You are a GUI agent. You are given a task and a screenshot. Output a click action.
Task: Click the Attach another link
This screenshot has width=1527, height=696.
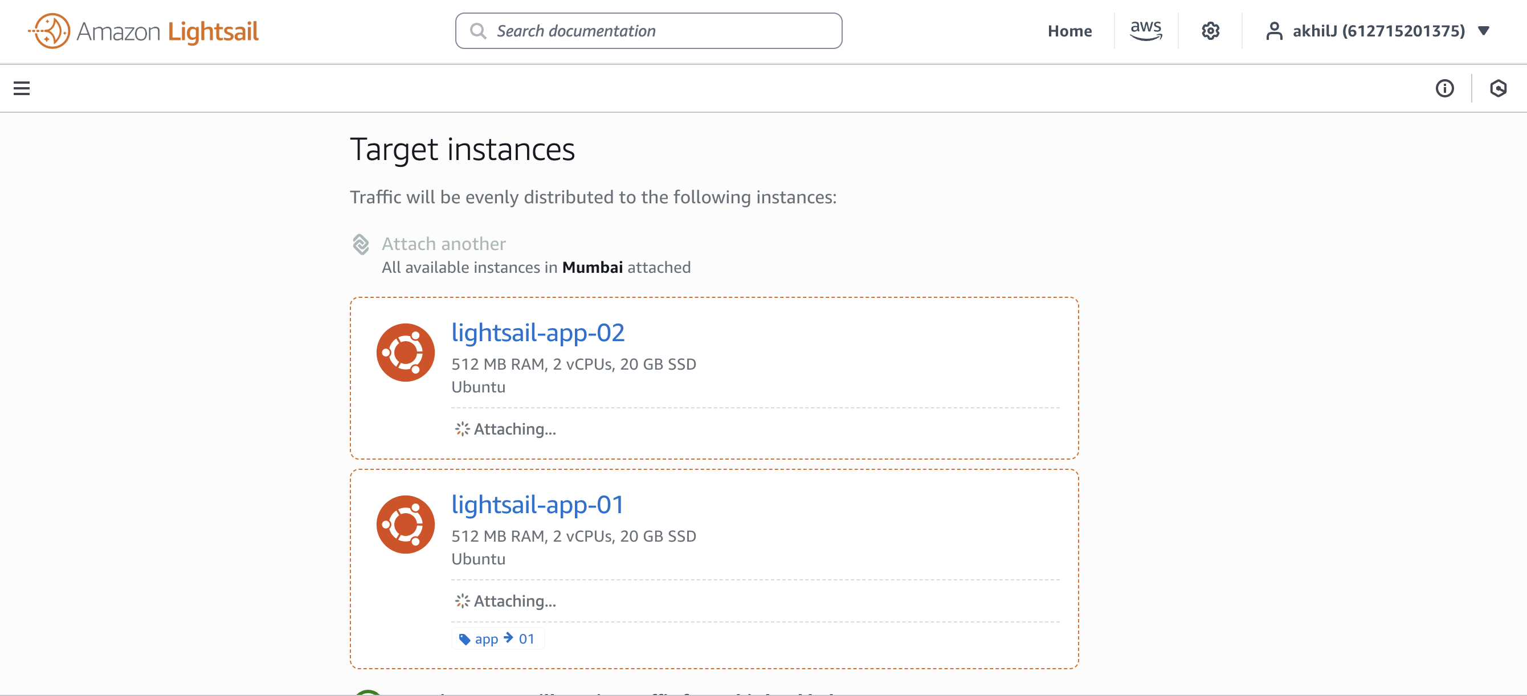pos(443,243)
